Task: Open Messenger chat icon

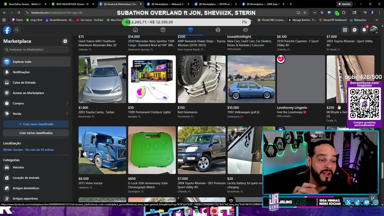Action: pos(355,30)
